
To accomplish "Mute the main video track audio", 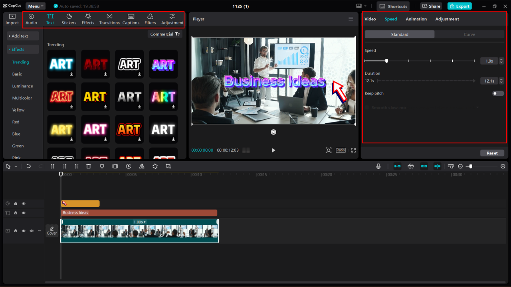I will (32, 231).
